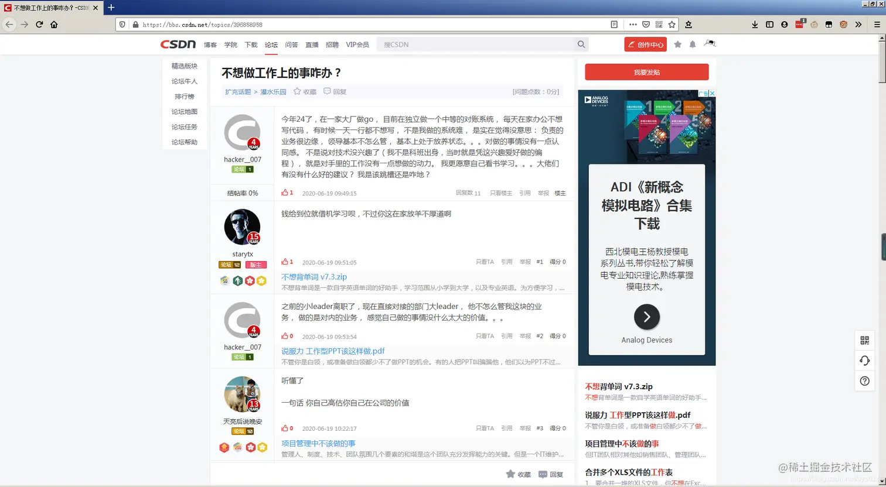This screenshot has height=487, width=886.
Task: Toggle reader view icon in address bar
Action: [x=614, y=25]
